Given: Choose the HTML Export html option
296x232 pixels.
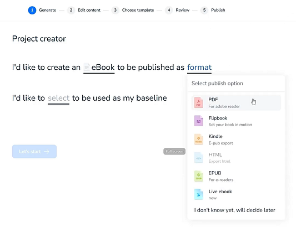Looking at the screenshot, I should [236, 158].
